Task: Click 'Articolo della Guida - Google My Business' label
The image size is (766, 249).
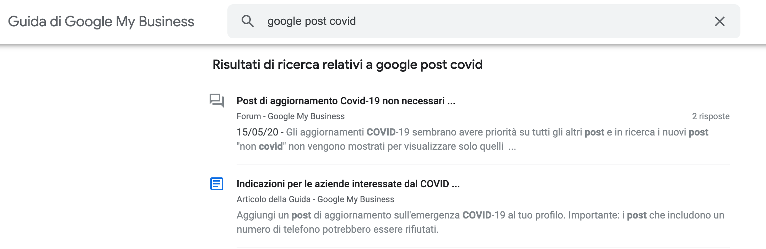Action: 315,199
